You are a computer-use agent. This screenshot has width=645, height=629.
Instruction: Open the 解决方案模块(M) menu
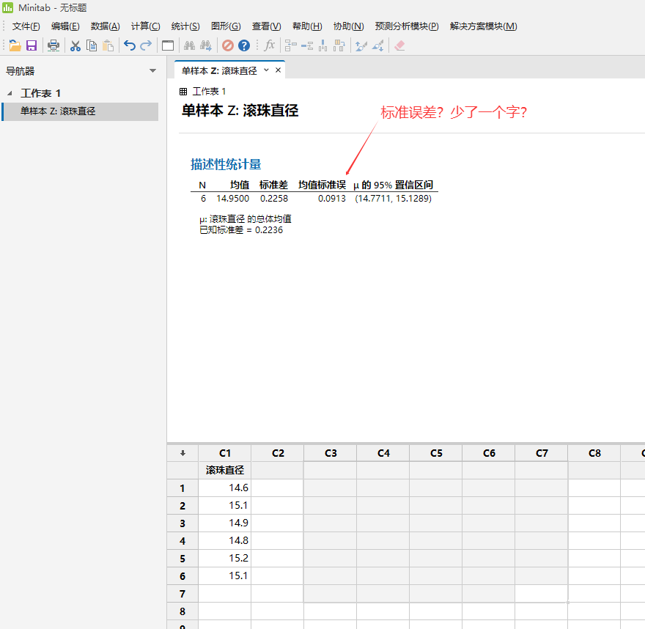click(483, 26)
